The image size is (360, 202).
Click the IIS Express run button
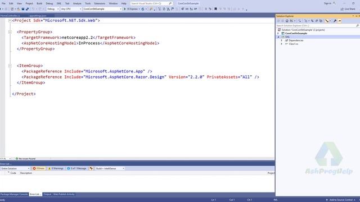coord(132,9)
